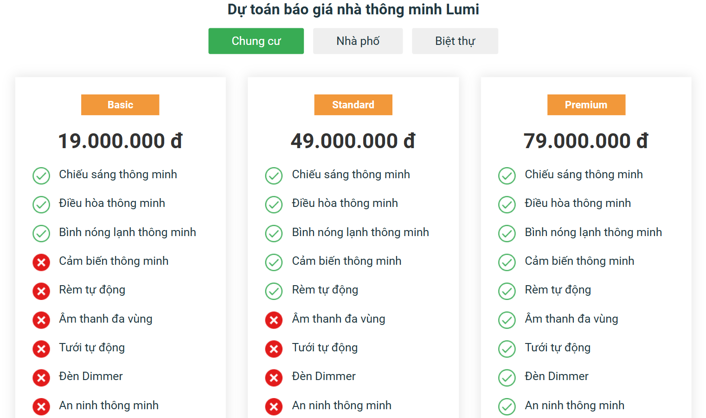Click the check icon next to Rèm tự động in Standard
706x418 pixels.
tap(274, 291)
